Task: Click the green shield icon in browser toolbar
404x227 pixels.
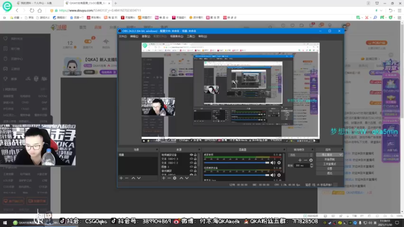Action: pos(390,18)
